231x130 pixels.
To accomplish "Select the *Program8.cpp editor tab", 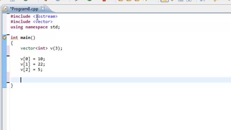I will [x=24, y=9].
